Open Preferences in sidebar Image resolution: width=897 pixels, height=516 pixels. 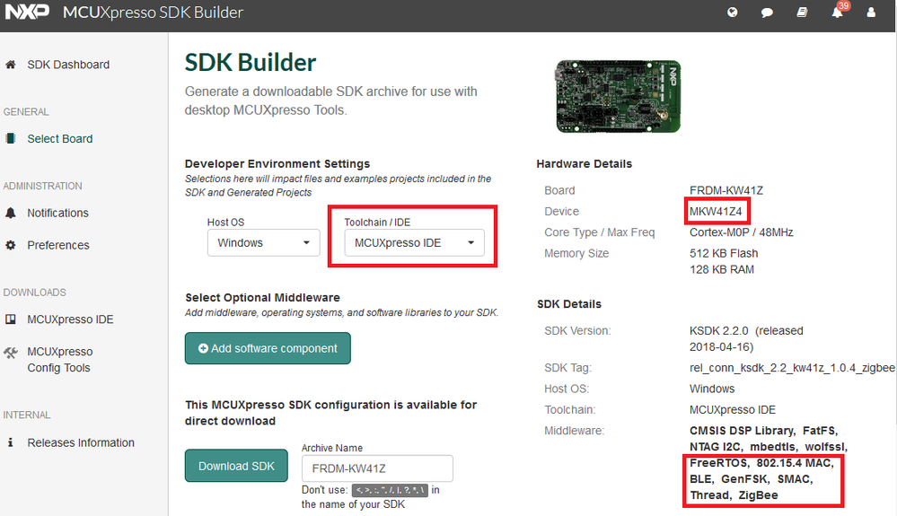[58, 245]
